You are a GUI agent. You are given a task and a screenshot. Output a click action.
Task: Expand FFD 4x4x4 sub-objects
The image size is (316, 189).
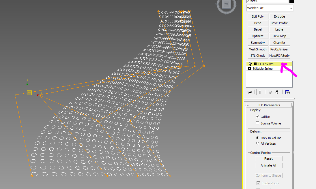pos(255,64)
